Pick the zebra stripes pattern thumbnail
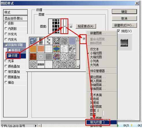 point(57,41)
